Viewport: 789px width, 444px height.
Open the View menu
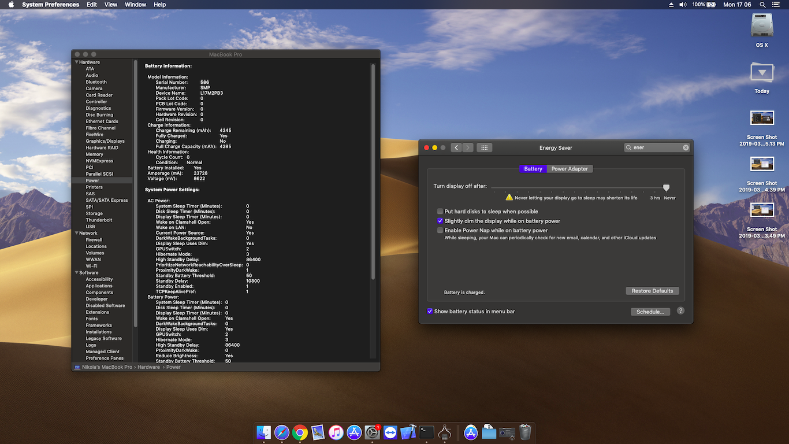coord(111,5)
